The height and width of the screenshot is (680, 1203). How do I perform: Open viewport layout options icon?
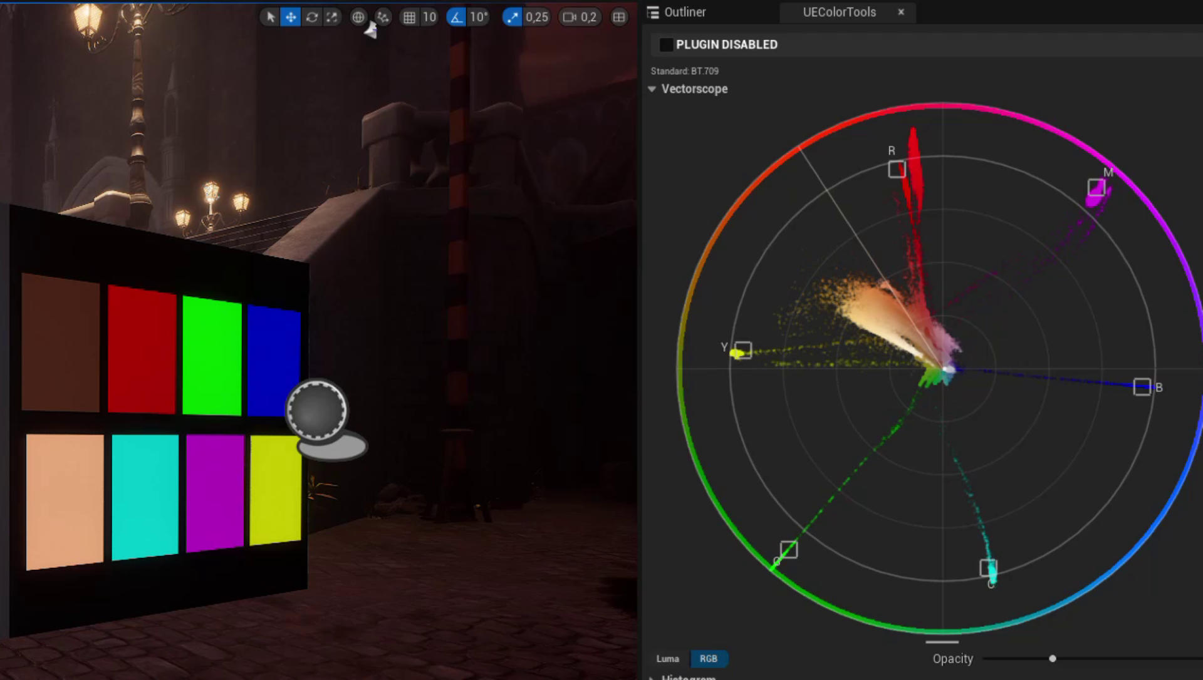tap(619, 17)
